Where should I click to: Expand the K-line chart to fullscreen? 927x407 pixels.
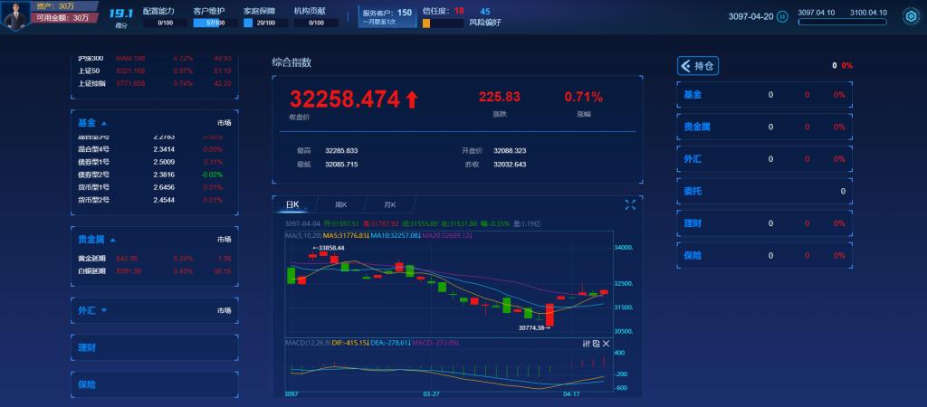coord(630,204)
